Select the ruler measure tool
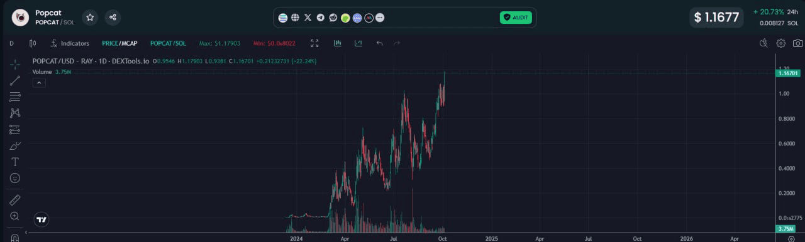This screenshot has width=805, height=242. coord(15,200)
